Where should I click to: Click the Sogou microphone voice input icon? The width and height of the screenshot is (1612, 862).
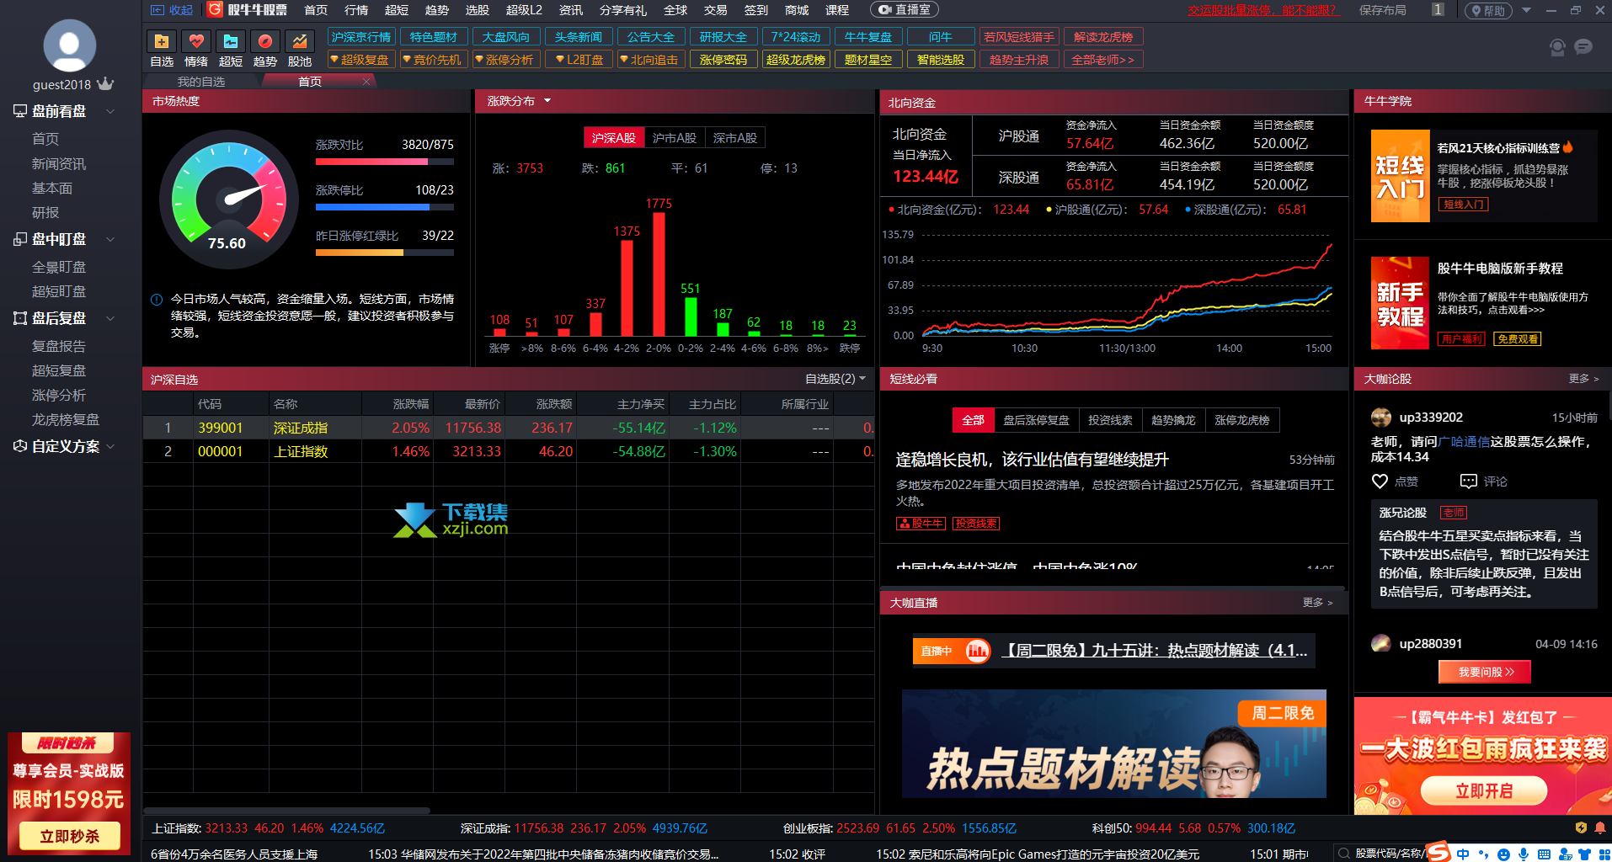[x=1524, y=854]
